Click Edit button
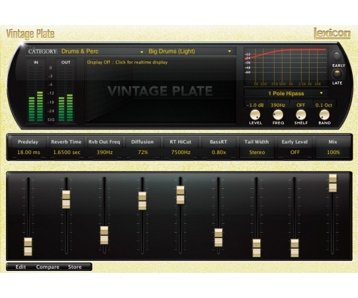The height and width of the screenshot is (298, 358). point(20,267)
